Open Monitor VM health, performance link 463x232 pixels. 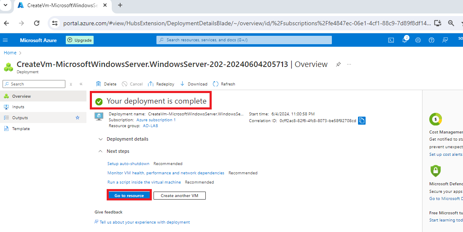(x=166, y=173)
